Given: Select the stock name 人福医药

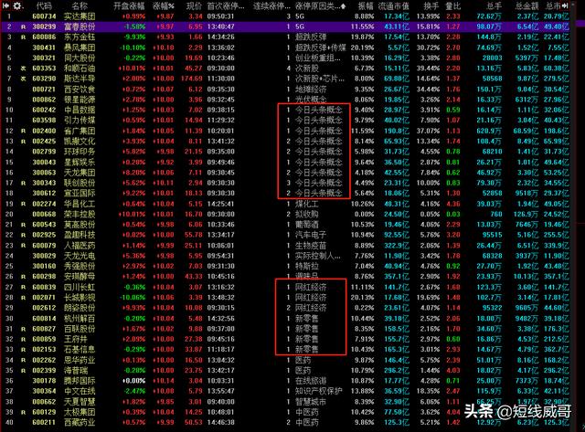Looking at the screenshot, I should tap(80, 246).
